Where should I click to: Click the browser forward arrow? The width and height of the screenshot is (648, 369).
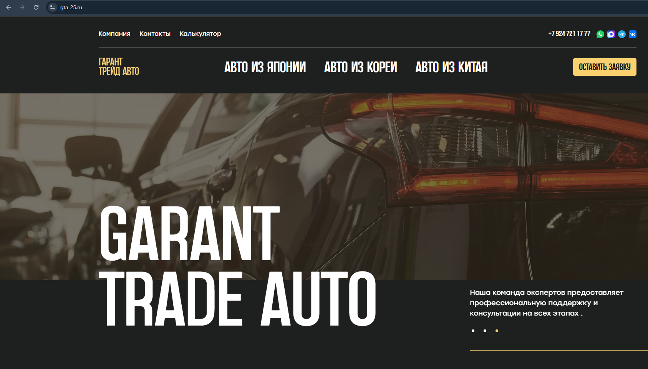[x=22, y=7]
